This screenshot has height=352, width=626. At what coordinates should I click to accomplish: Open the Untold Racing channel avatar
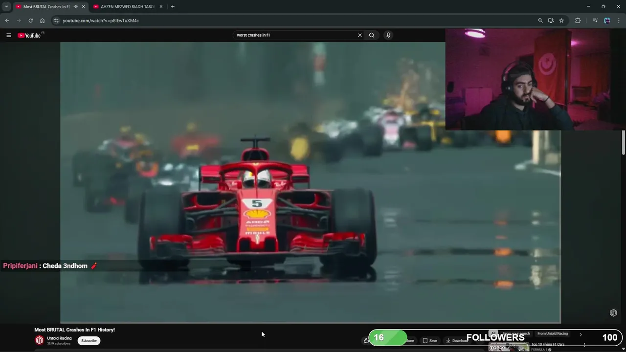coord(40,340)
